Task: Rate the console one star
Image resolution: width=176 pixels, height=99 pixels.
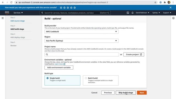Action: click(x=61, y=8)
